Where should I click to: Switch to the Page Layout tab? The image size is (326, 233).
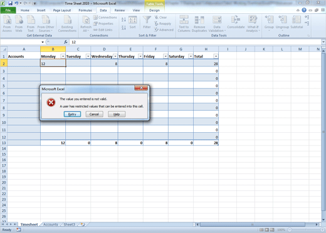click(x=62, y=10)
